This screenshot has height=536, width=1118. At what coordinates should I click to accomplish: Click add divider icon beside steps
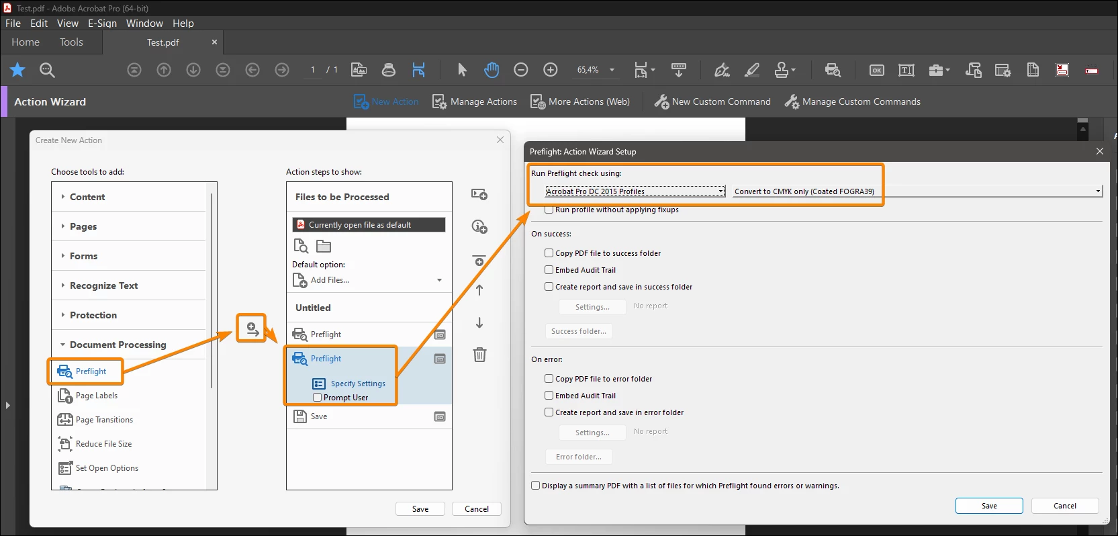click(x=479, y=260)
